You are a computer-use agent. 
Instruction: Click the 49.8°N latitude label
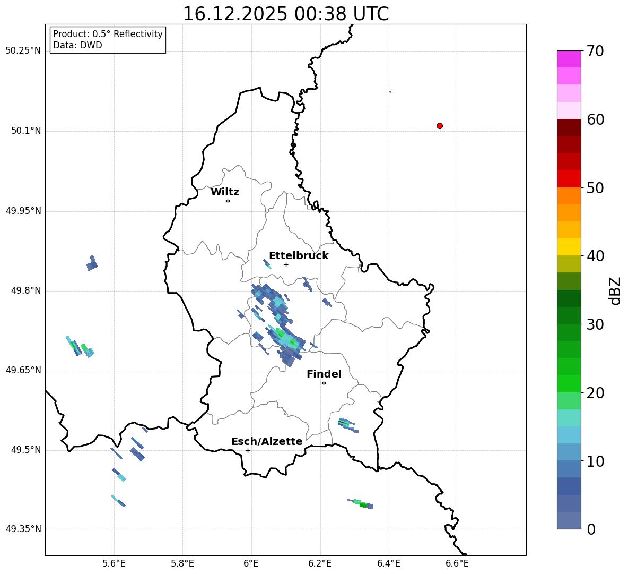pos(26,290)
